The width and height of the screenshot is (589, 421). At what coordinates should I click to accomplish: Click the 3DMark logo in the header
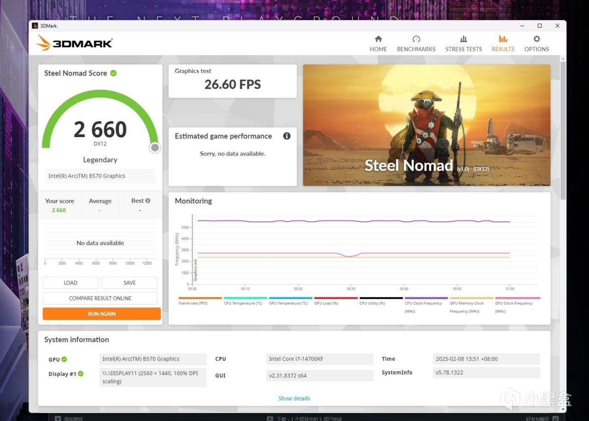click(74, 43)
